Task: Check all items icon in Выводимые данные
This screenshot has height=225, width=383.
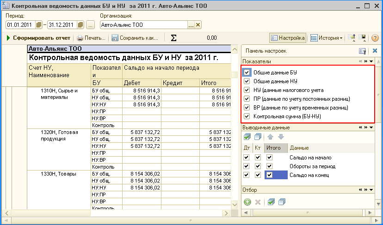Action: pyautogui.click(x=247, y=137)
